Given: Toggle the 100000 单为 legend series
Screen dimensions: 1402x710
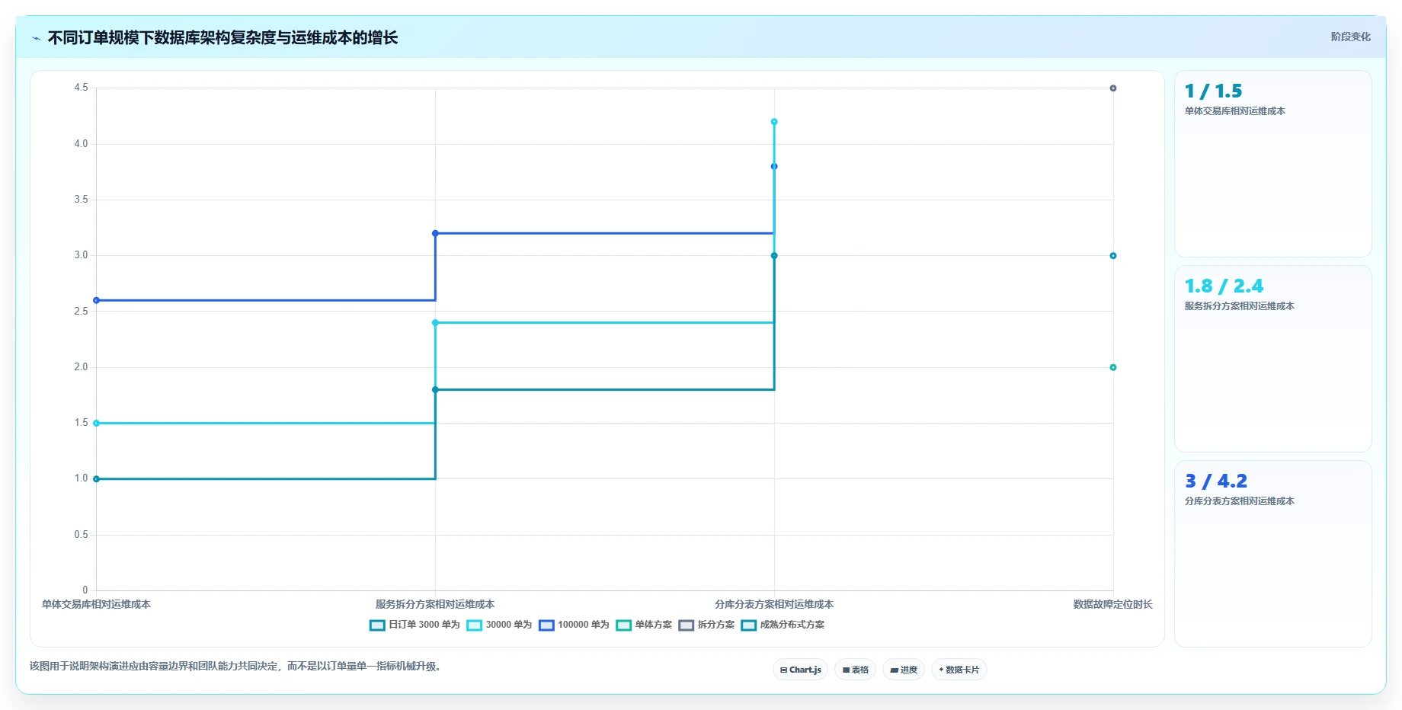Looking at the screenshot, I should pos(575,625).
